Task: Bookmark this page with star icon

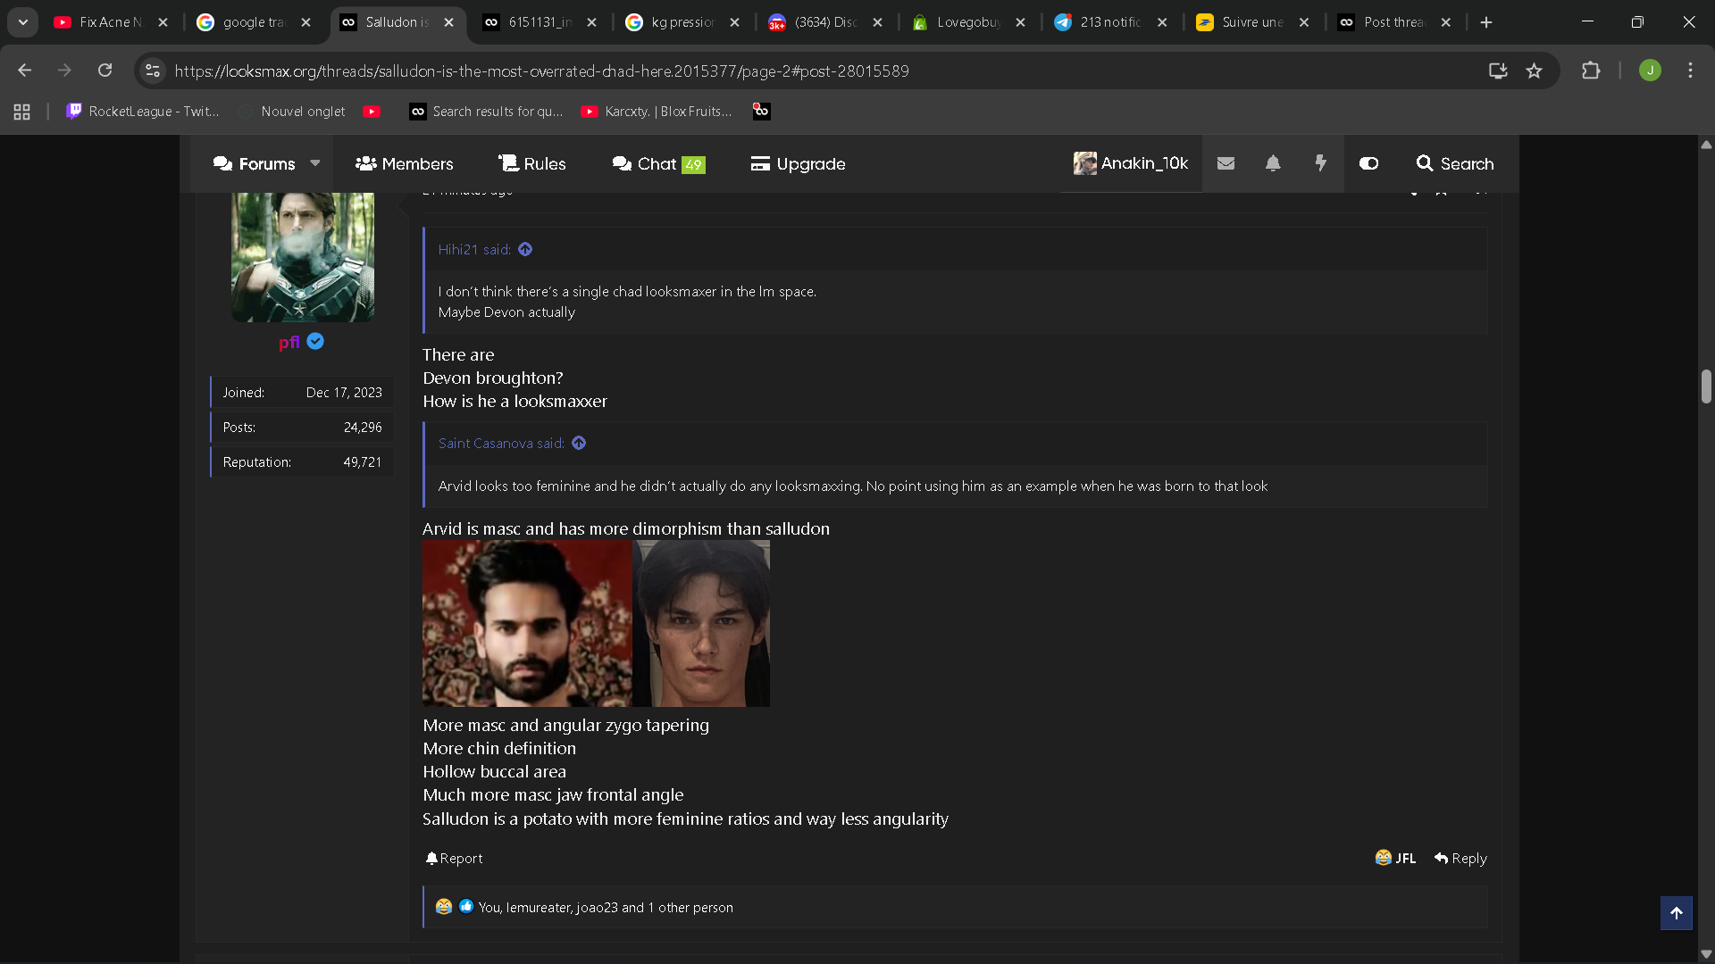Action: [1534, 71]
